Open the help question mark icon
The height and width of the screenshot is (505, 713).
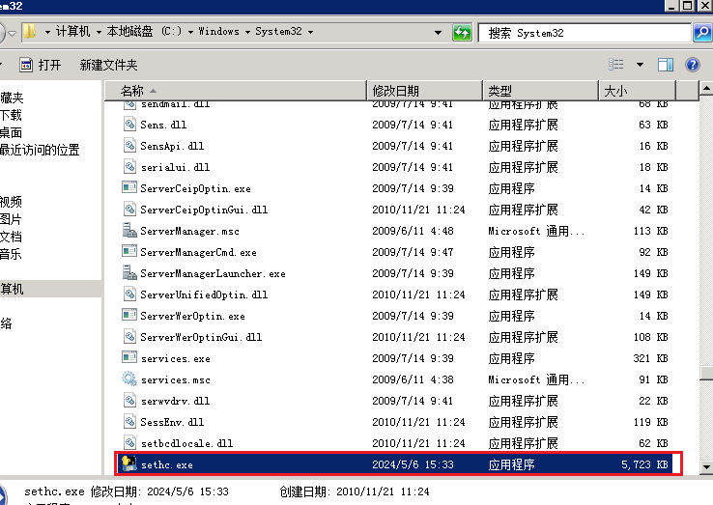[x=693, y=65]
